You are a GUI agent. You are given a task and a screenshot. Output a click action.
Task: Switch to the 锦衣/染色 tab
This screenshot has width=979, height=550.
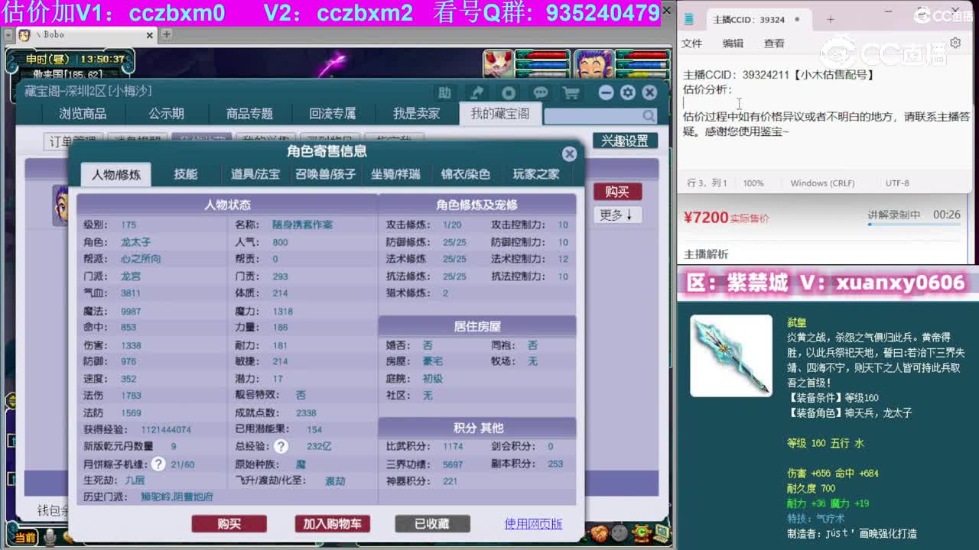point(465,174)
